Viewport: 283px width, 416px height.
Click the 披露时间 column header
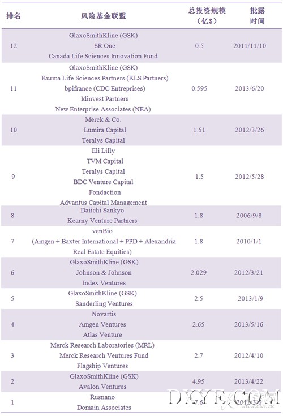(x=257, y=16)
